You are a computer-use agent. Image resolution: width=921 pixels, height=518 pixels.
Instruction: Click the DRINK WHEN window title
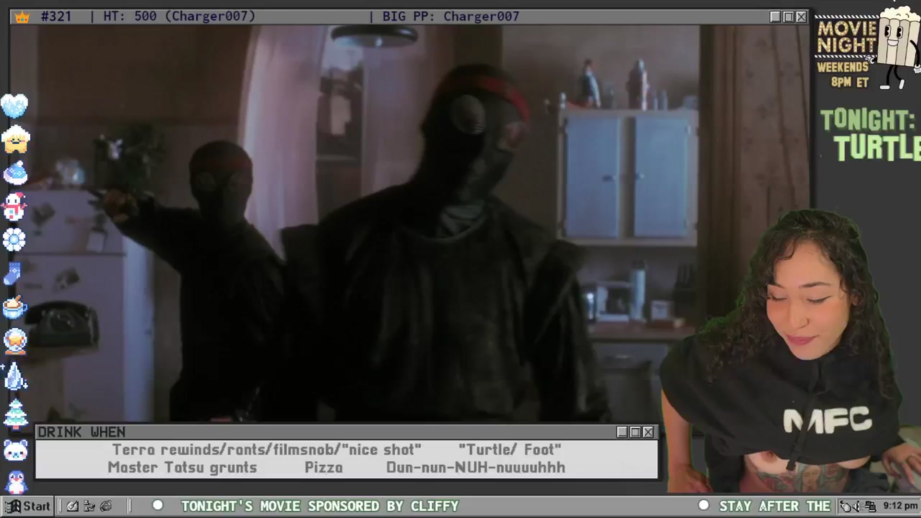[82, 432]
